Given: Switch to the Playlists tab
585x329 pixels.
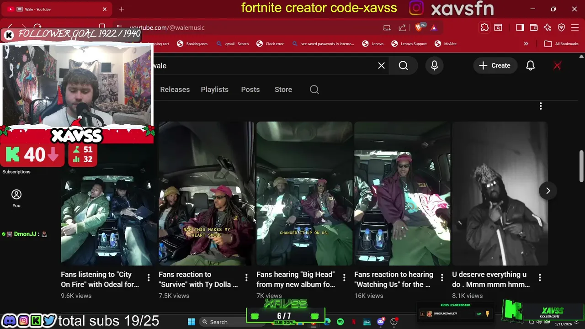Looking at the screenshot, I should click(214, 90).
